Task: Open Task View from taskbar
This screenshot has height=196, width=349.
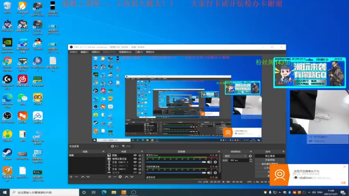Action: (x=94, y=192)
